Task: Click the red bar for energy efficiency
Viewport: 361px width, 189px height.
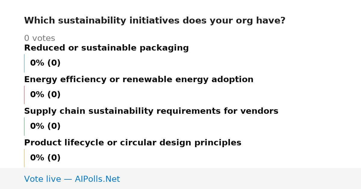Action: pyautogui.click(x=24, y=95)
